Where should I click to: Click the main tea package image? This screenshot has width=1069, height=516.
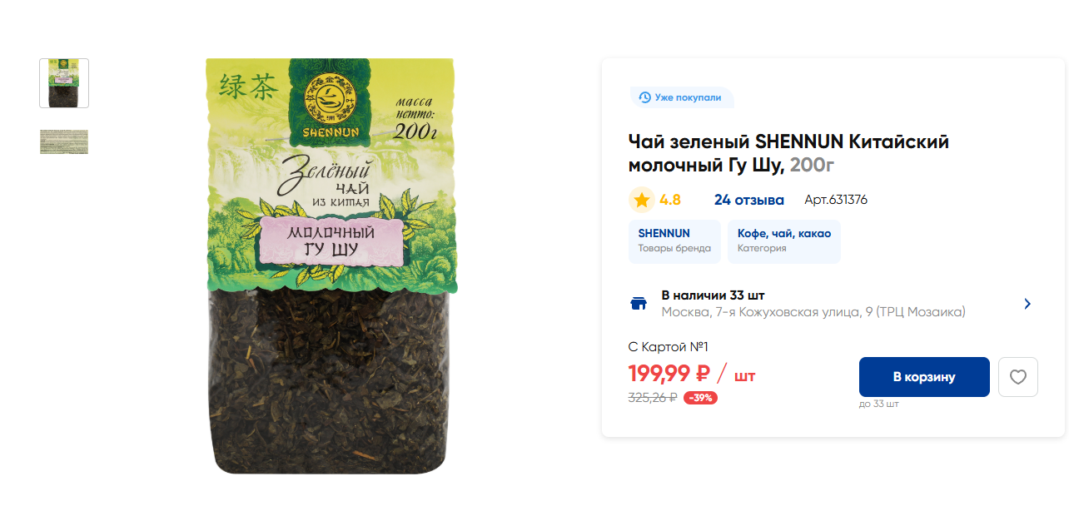pyautogui.click(x=331, y=266)
